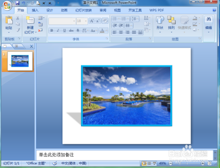Toggle italic with the I button
This screenshot has width=220, height=168.
click(58, 30)
